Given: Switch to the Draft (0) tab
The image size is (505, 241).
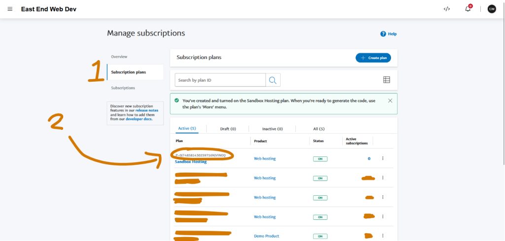Looking at the screenshot, I should pyautogui.click(x=228, y=129).
